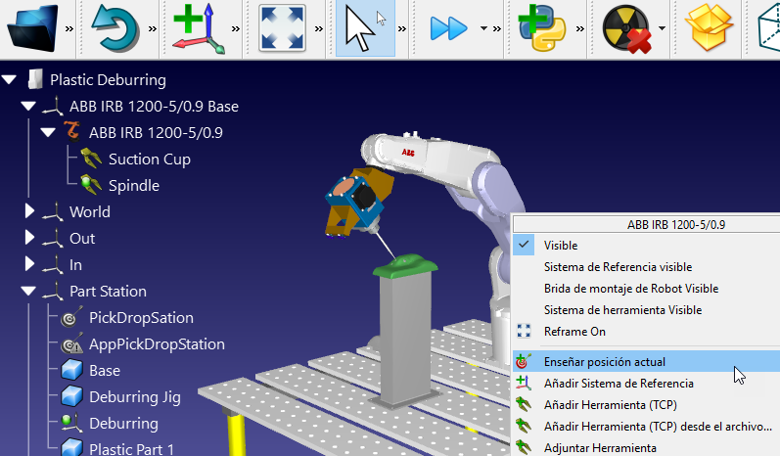Collapse the Part Station tree node
The height and width of the screenshot is (456, 780).
tap(28, 292)
